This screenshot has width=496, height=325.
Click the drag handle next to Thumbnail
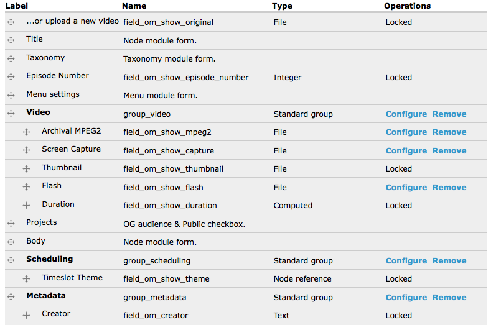pos(26,168)
